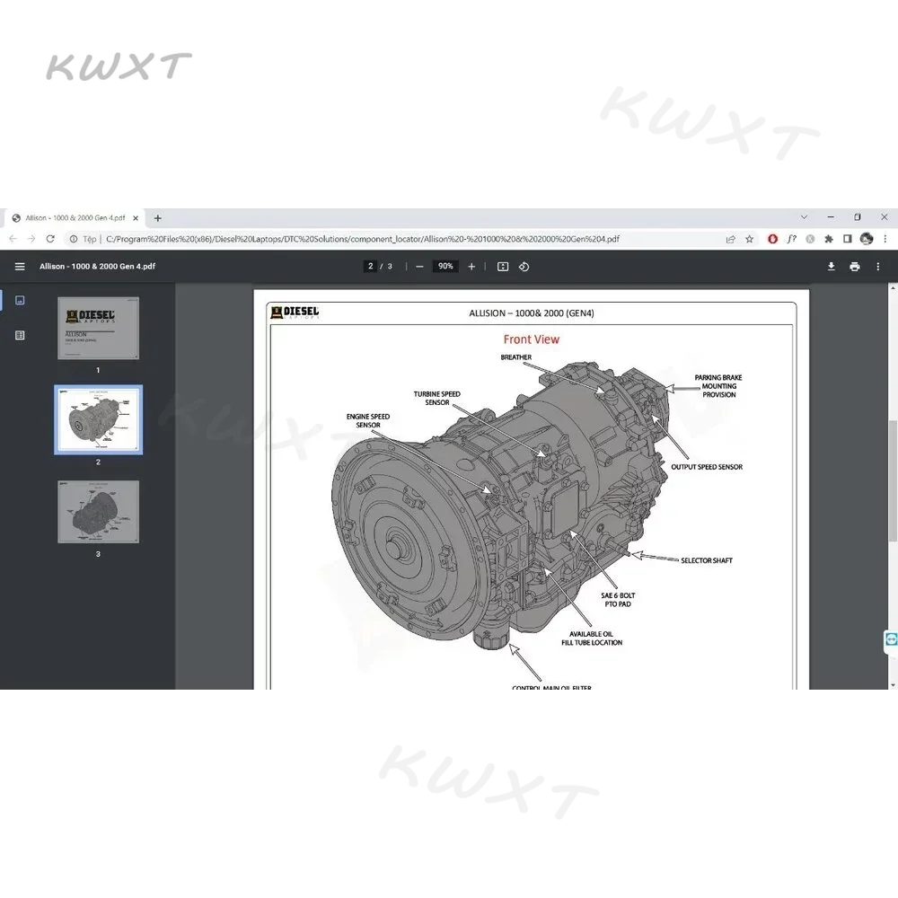
Task: Print the PDF document
Action: pyautogui.click(x=855, y=267)
